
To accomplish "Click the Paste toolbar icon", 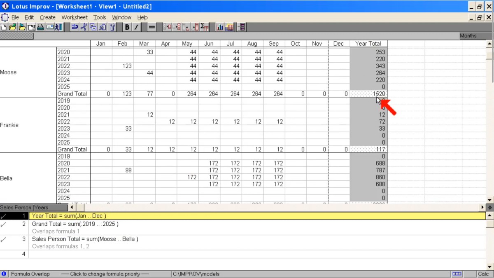I will click(x=102, y=27).
